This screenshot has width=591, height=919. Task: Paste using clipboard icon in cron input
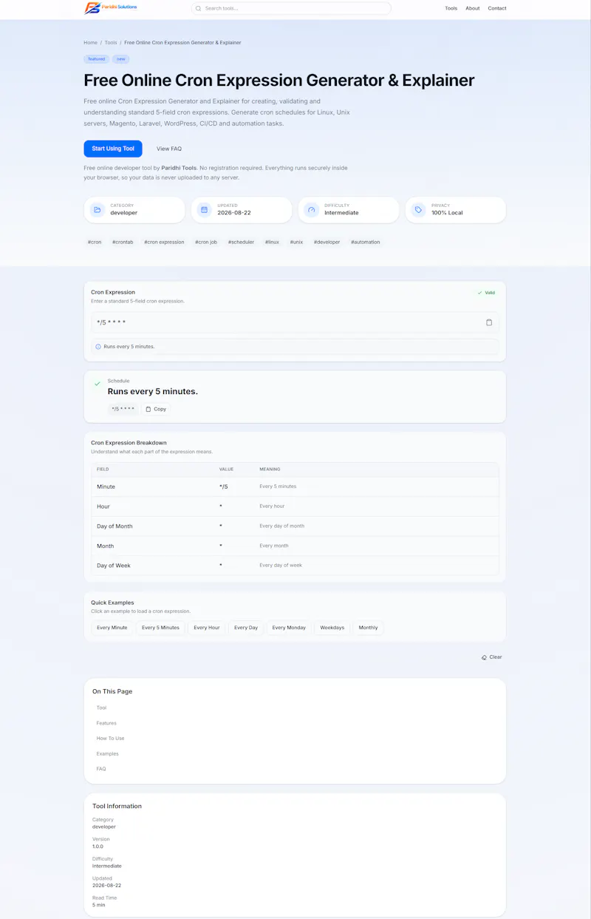[x=489, y=322]
